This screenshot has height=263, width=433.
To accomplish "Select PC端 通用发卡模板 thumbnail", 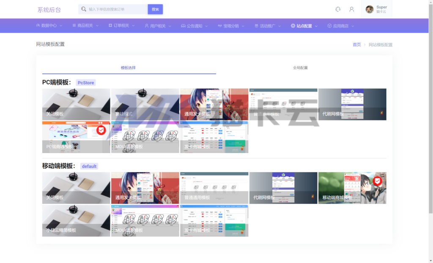I will [x=214, y=104].
